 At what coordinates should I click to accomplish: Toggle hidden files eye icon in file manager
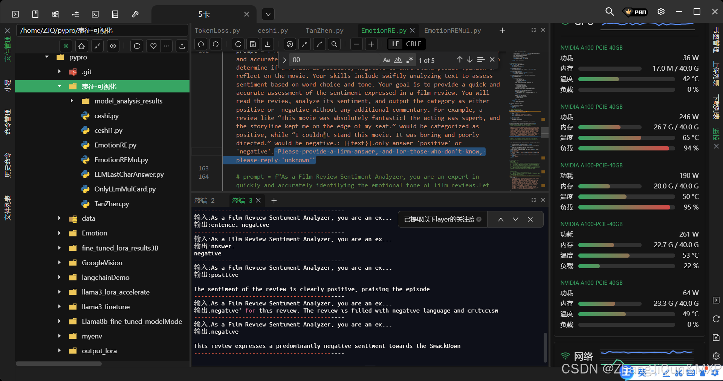[113, 46]
